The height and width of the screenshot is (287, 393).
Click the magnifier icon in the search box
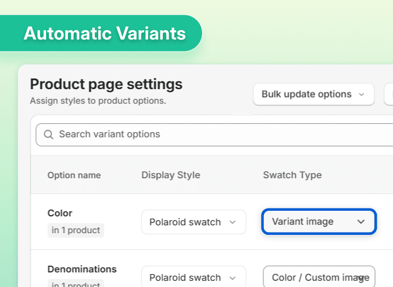coord(48,135)
